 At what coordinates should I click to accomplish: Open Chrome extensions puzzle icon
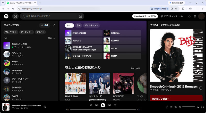(x=183, y=8)
